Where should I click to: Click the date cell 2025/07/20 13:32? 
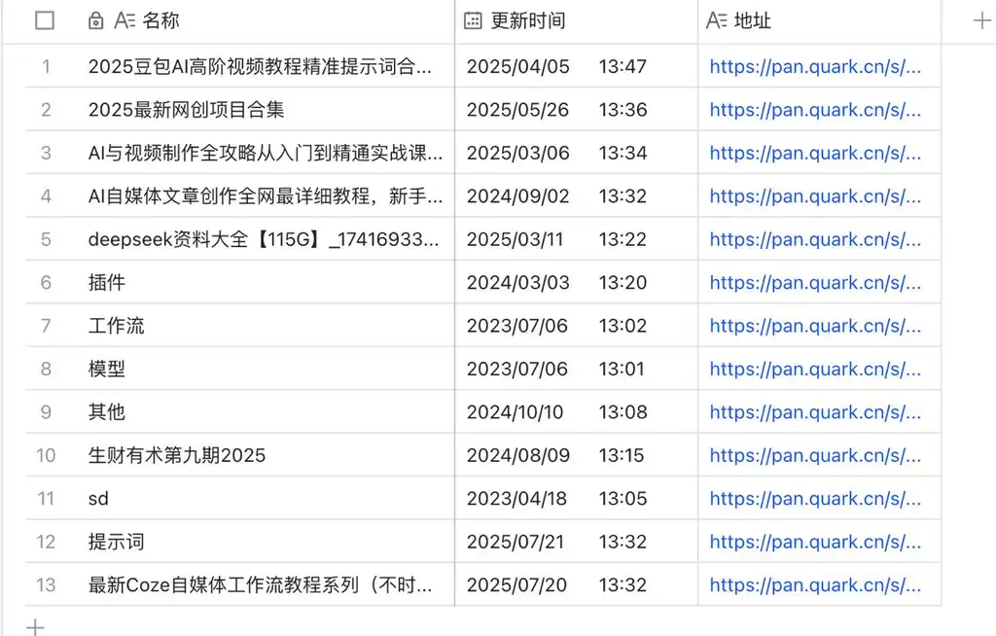click(x=576, y=584)
